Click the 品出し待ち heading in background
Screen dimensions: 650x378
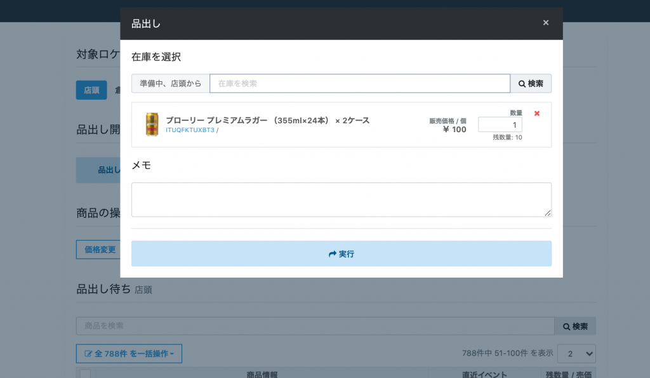pos(103,289)
